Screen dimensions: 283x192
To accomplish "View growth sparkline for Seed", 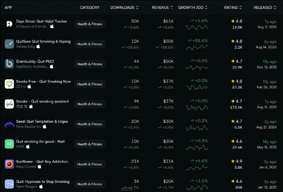I will coord(197,128).
